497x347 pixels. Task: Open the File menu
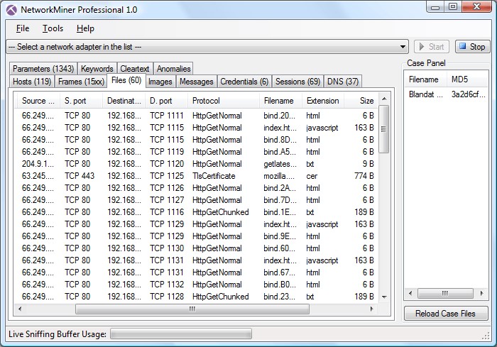coord(23,28)
